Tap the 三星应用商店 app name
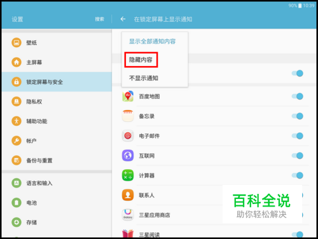Viewport: 318px width, 239px height. click(155, 215)
